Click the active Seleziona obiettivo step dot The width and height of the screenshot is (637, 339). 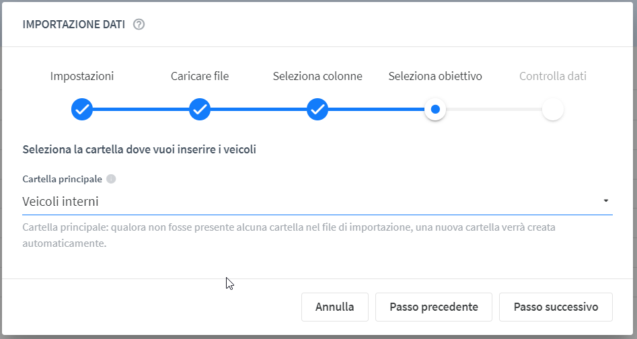tap(435, 109)
